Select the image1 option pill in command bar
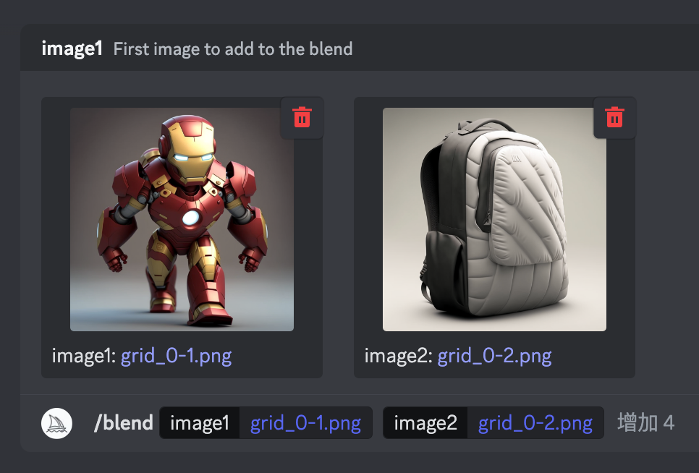Screen dimensions: 699x473 (200, 422)
